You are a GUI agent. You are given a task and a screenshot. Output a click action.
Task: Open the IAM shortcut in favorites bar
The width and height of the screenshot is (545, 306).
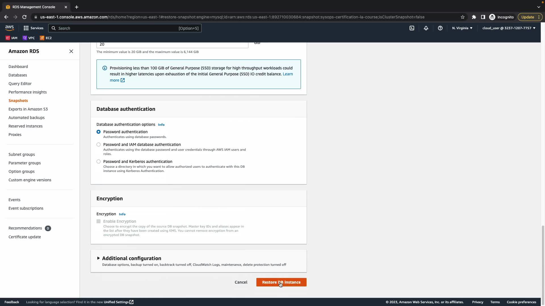[x=11, y=38]
